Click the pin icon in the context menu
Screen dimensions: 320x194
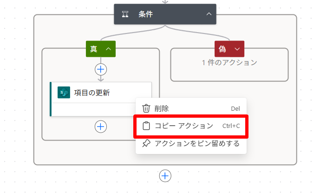(146, 143)
